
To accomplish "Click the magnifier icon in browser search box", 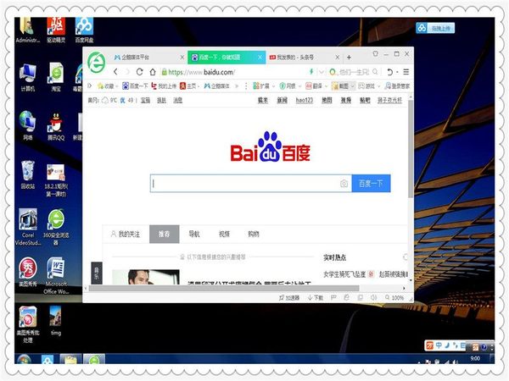I will [x=375, y=72].
